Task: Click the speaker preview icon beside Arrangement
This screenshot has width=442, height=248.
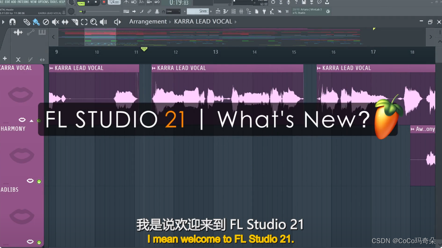Action: [x=117, y=22]
